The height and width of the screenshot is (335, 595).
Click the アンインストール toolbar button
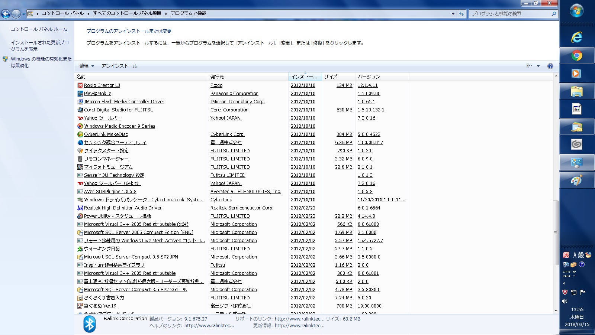click(119, 66)
